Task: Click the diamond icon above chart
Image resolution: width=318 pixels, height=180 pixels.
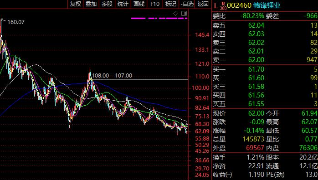Action: pos(176,14)
